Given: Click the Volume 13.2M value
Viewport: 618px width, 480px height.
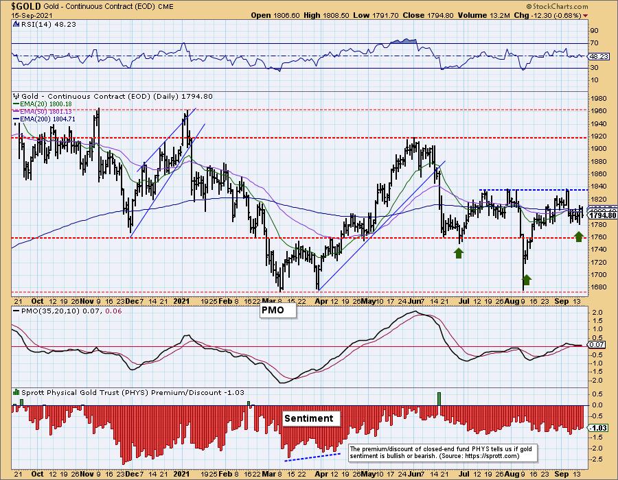Looking at the screenshot, I should tap(483, 15).
